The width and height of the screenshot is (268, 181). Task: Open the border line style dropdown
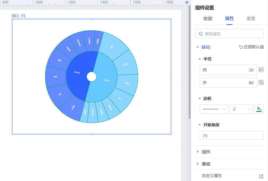(x=214, y=109)
